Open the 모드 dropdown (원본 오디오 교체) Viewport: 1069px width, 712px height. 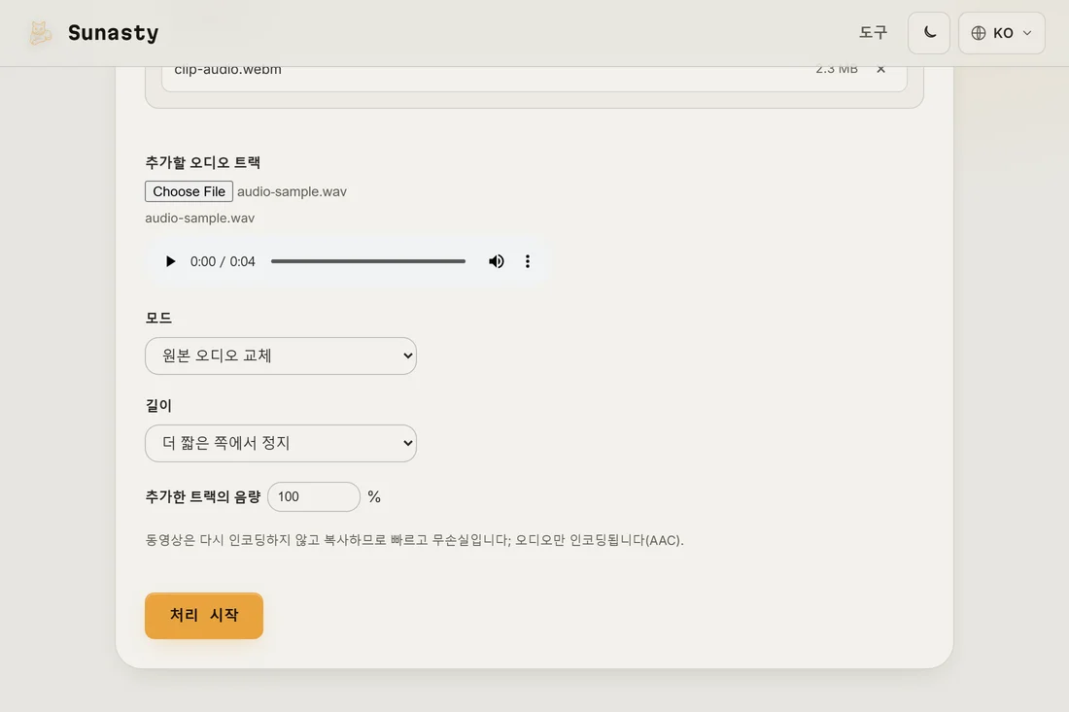281,356
